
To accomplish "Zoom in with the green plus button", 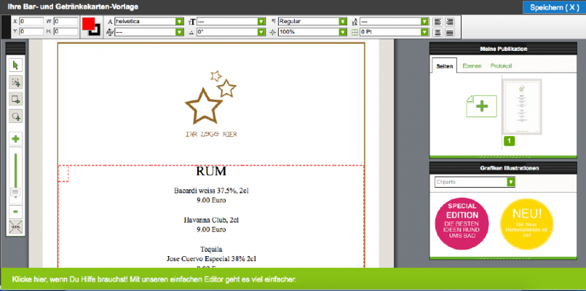I will [15, 140].
